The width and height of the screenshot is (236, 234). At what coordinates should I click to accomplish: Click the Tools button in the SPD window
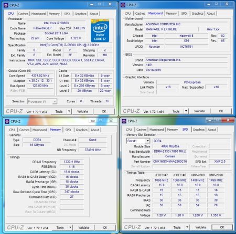(x=177, y=227)
